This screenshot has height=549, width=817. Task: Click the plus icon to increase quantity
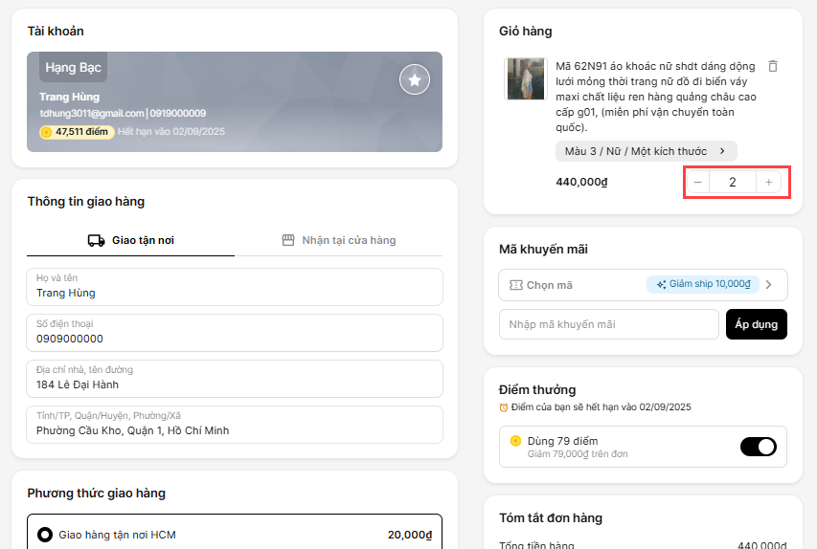tap(768, 182)
